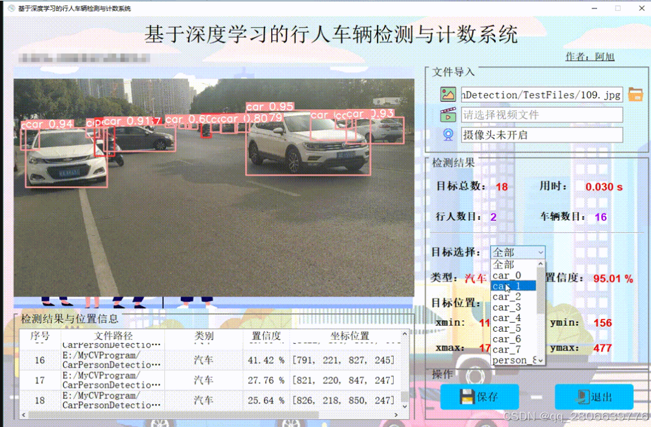Click results table scroll down arrow
The height and width of the screenshot is (427, 651).
tap(405, 406)
